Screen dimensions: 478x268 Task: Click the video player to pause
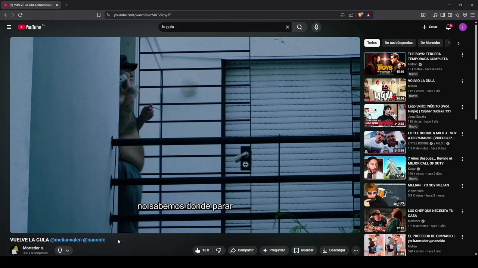tap(185, 135)
